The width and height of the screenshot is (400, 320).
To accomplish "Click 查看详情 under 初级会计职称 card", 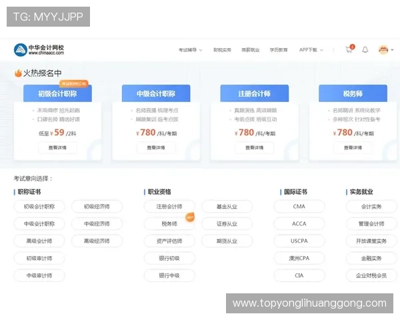I will [x=57, y=148].
